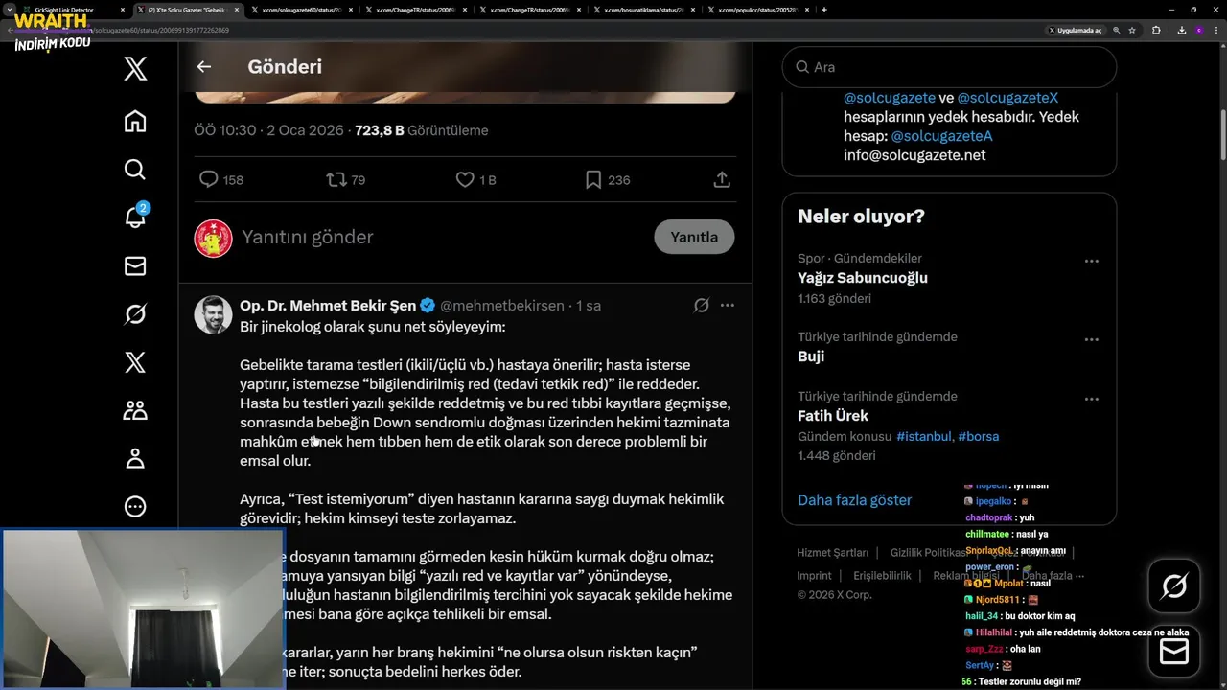1227x690 pixels.
Task: Click the purple browser profile avatar
Action: coord(1198,30)
